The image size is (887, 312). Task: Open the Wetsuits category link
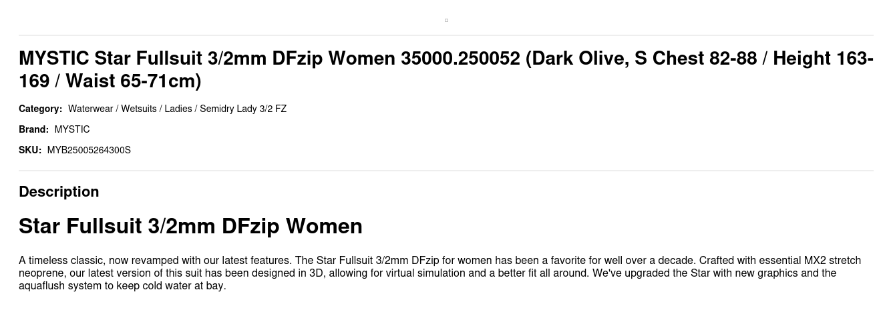(x=138, y=109)
